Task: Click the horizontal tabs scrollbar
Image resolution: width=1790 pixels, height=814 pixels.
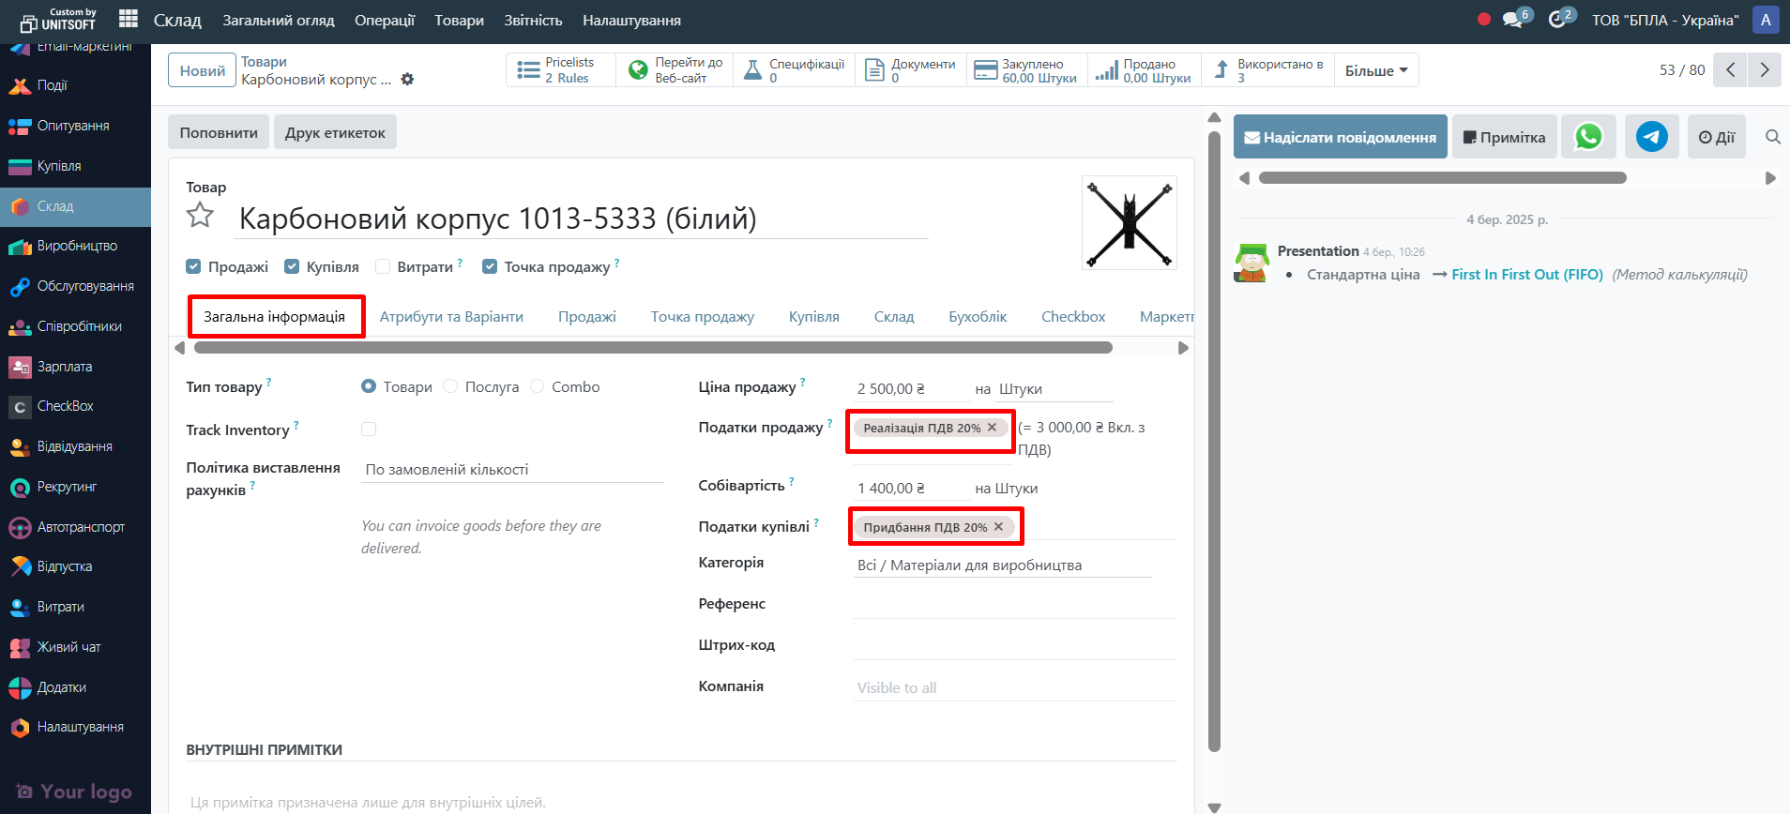Action: 652,348
